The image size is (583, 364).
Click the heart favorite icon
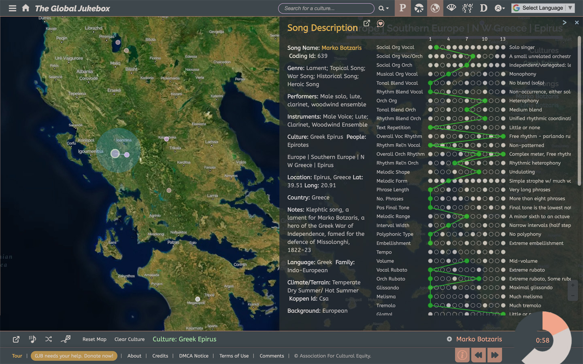pos(381,23)
